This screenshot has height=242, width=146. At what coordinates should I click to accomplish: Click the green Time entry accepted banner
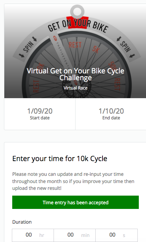point(76,202)
